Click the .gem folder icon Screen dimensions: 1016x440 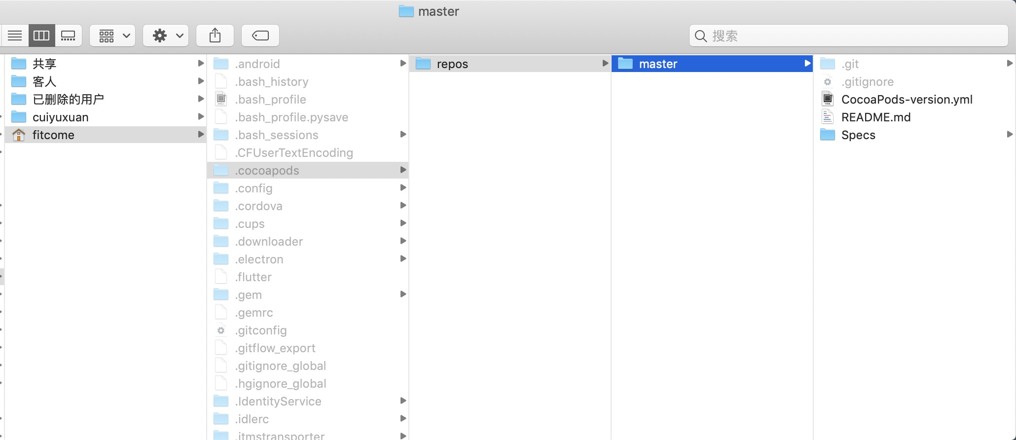pos(221,294)
